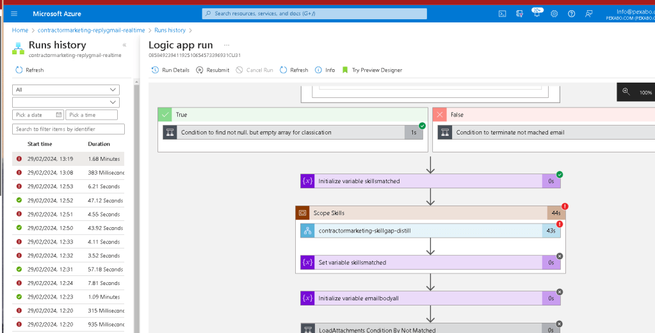
Task: Click the variable icon of Initialize variable emailbodyall
Action: click(307, 298)
